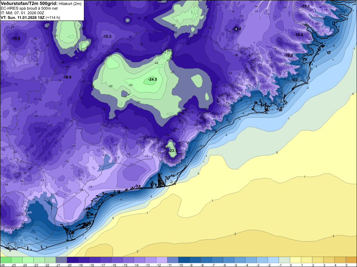Image resolution: width=357 pixels, height=267 pixels.
Task: Select the -5 swatch in the color scale
Action: pos(240,260)
